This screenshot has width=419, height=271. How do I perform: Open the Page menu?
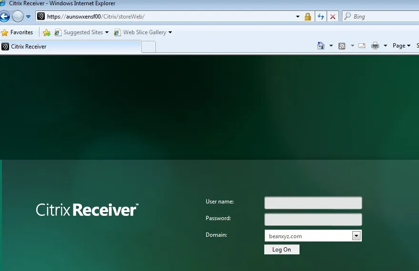pos(401,46)
